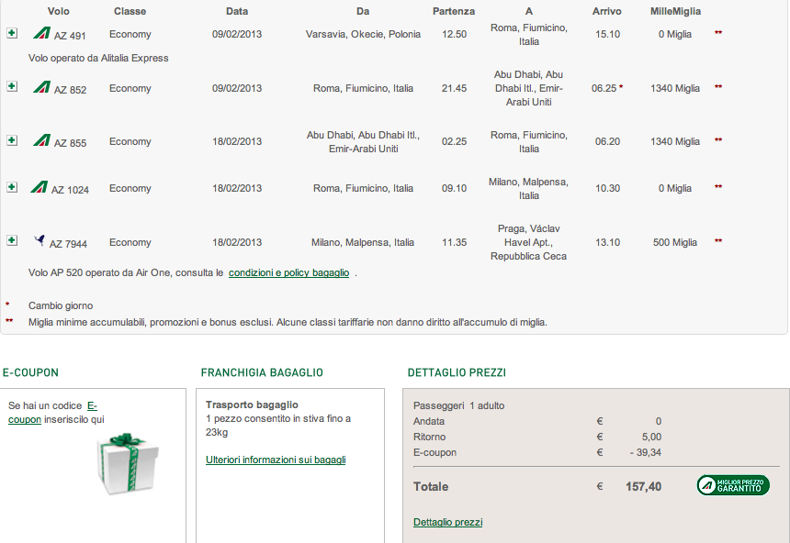Click the double asterisk in AZ 1024 row

point(718,187)
